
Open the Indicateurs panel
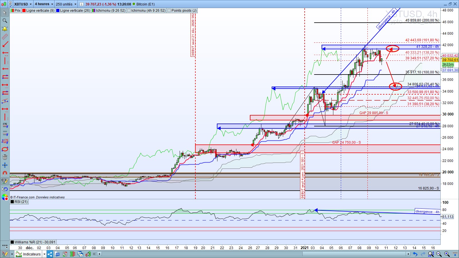(x=28, y=254)
